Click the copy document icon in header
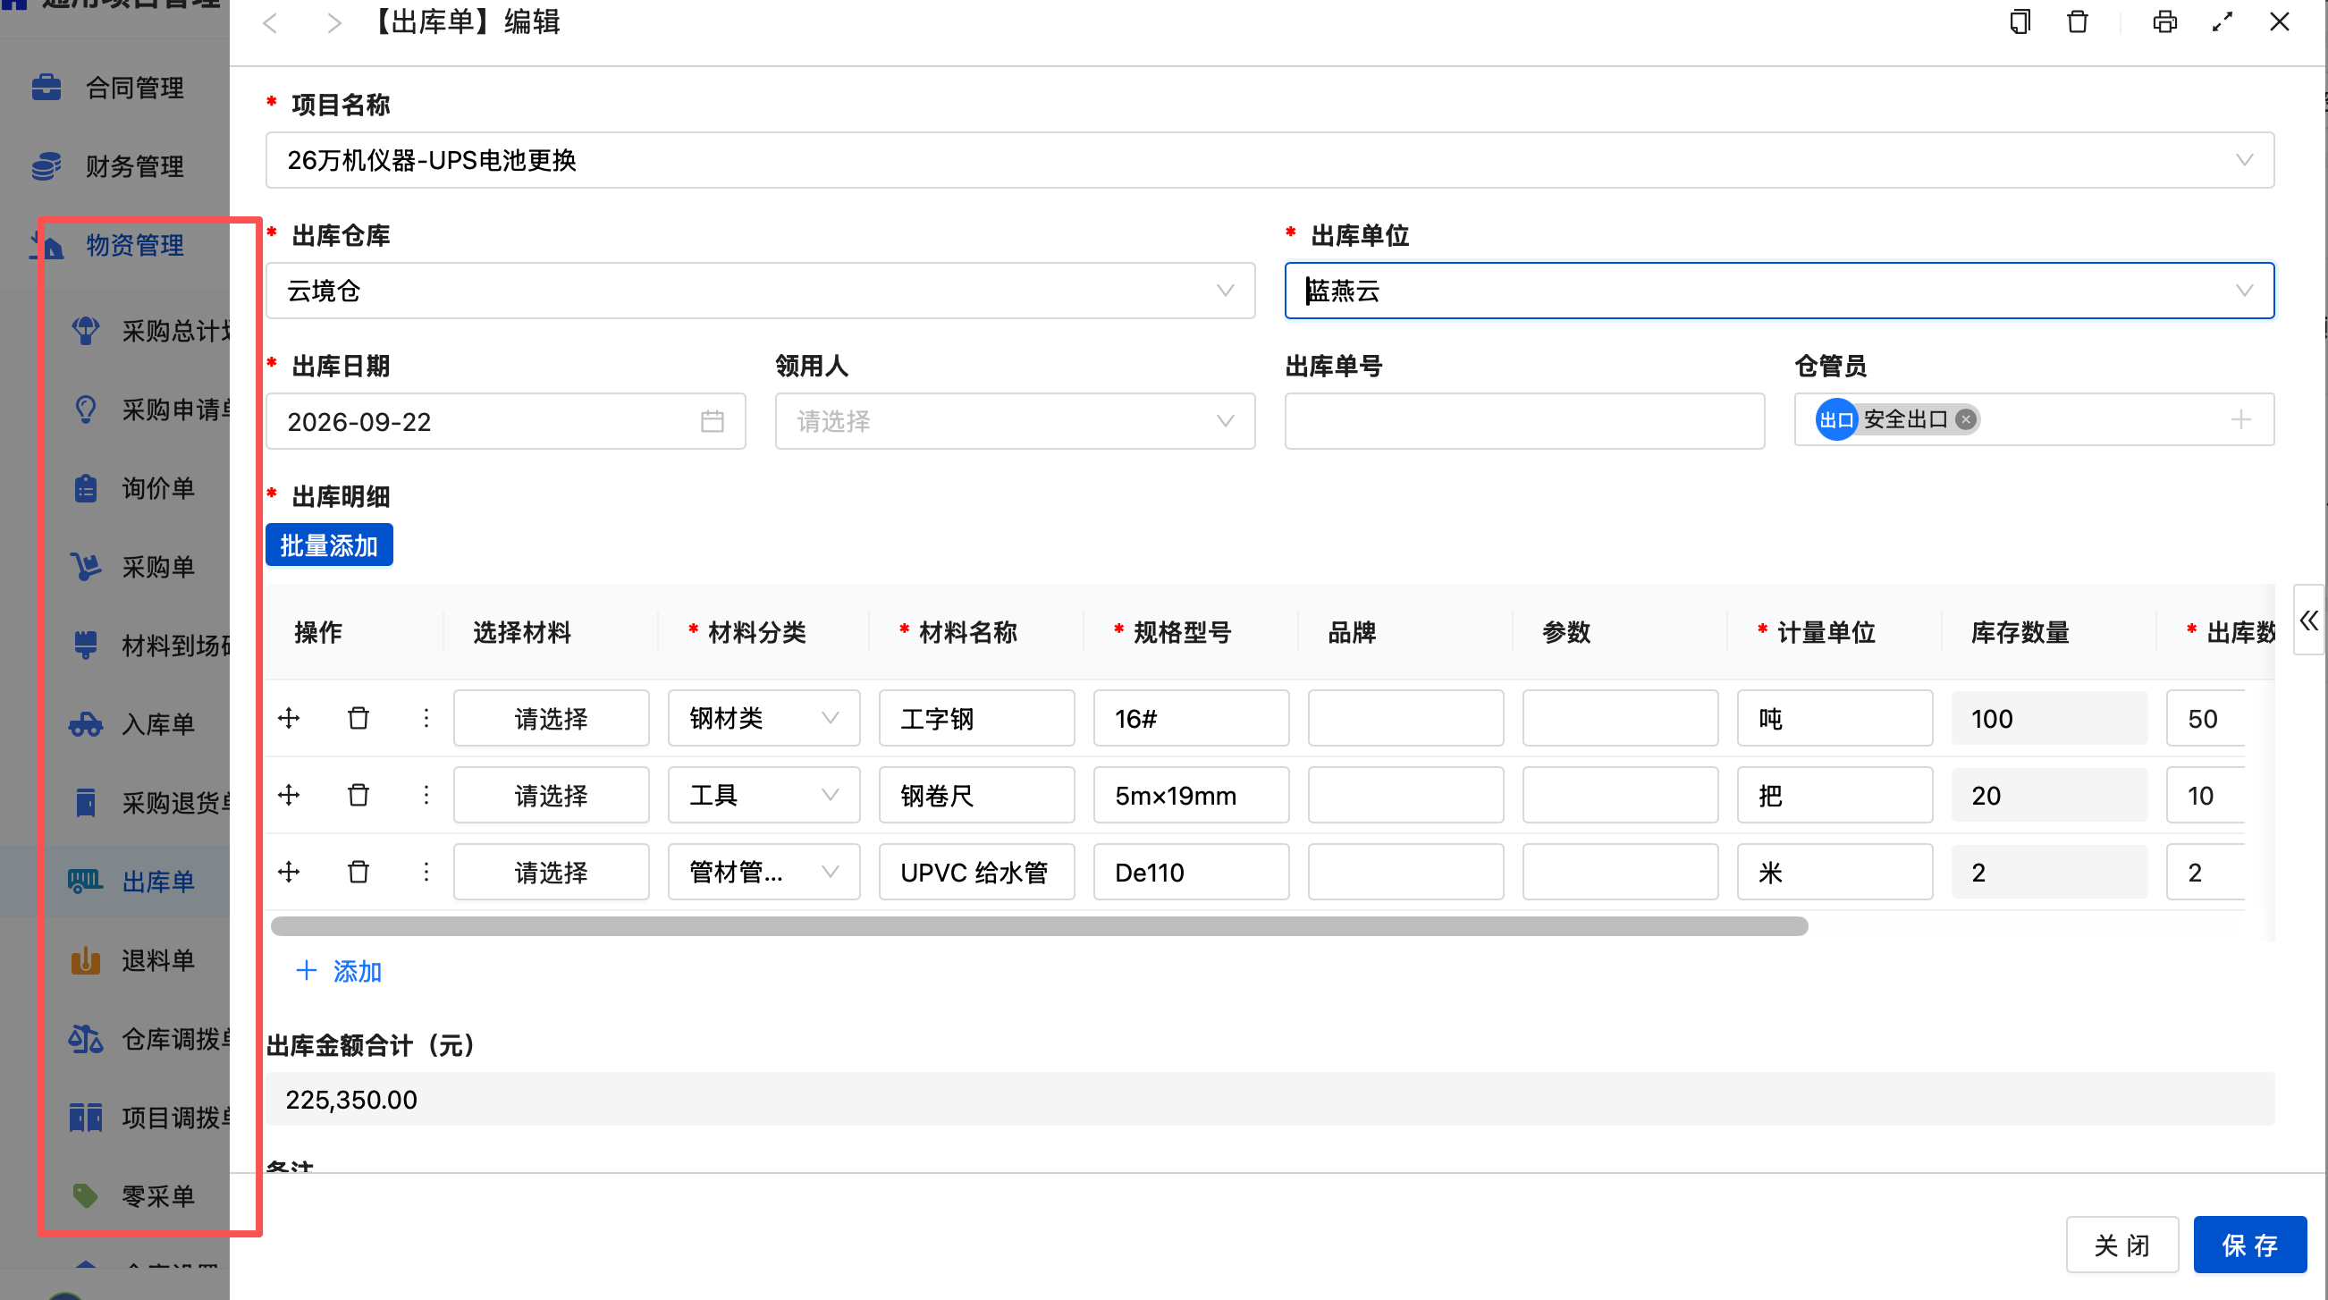2328x1300 pixels. 2020,21
